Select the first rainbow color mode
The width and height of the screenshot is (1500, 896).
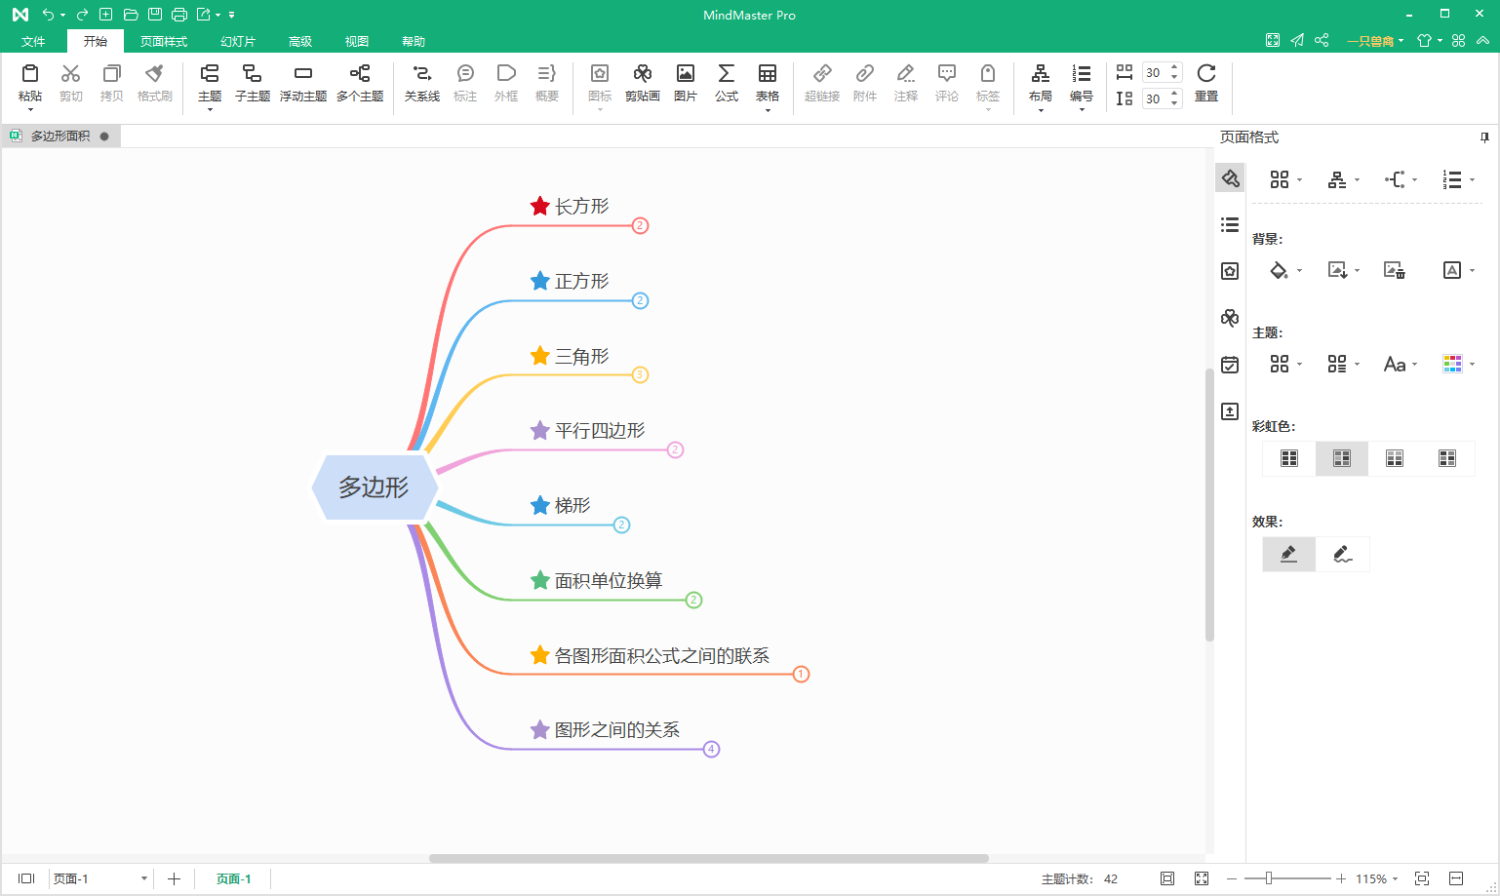click(1289, 458)
